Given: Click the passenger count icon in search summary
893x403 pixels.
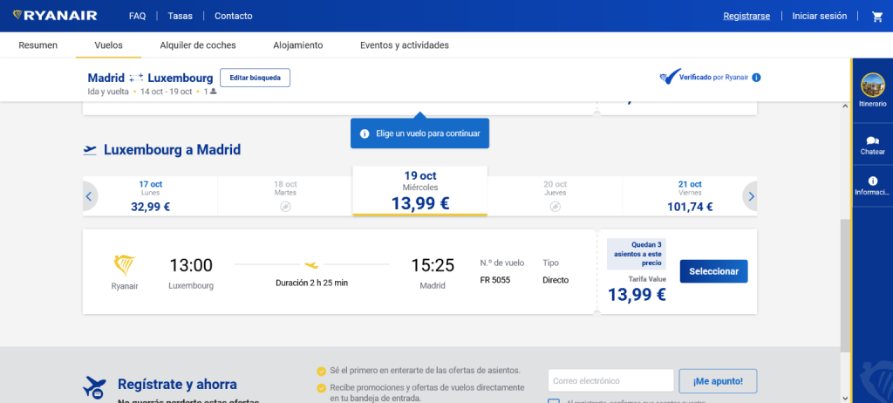Looking at the screenshot, I should [x=214, y=92].
